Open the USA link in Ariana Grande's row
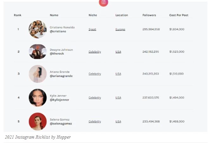The height and width of the screenshot is (143, 215). pos(118,74)
